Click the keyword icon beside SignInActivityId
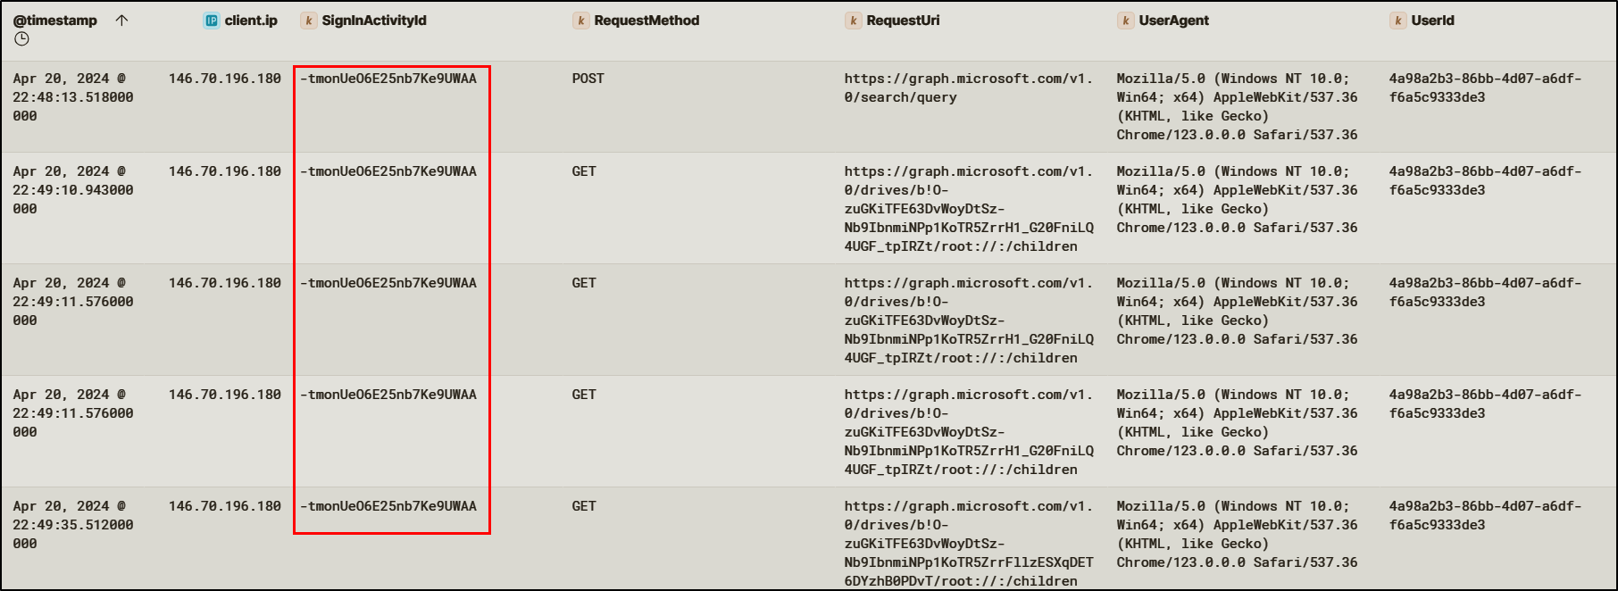1618x591 pixels. point(309,21)
